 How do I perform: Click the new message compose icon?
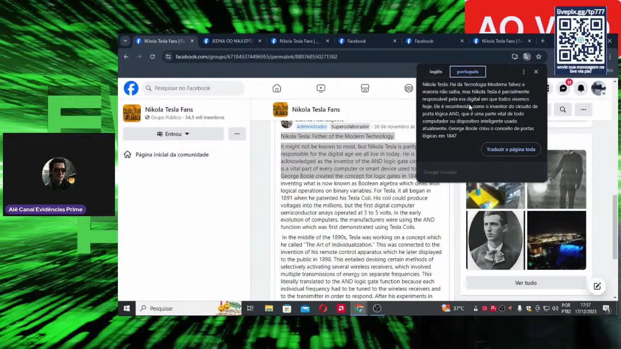(597, 286)
